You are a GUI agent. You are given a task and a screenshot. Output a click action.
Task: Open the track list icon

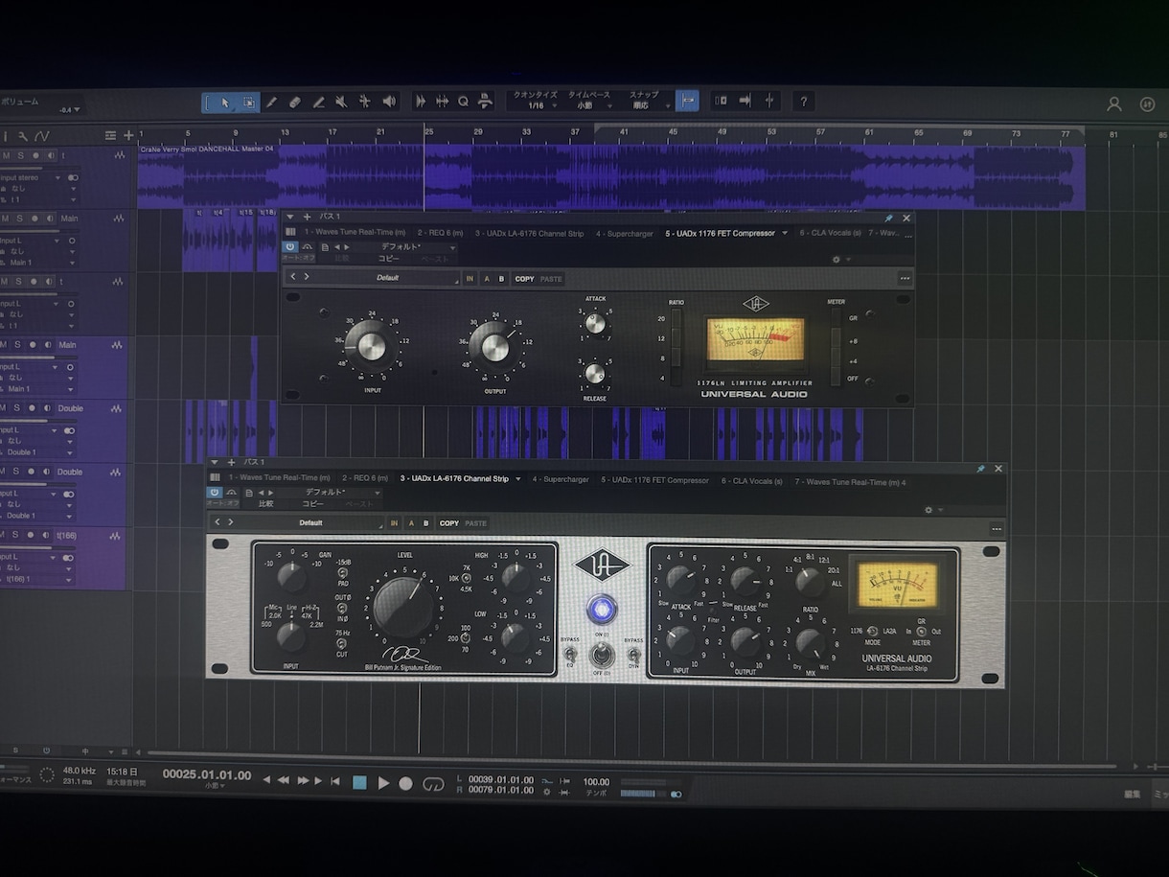point(110,135)
